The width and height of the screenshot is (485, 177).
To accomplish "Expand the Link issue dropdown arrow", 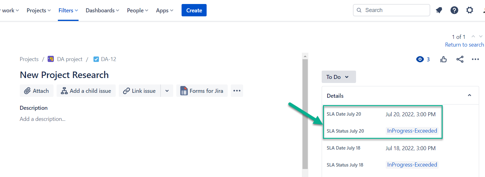I will 167,91.
